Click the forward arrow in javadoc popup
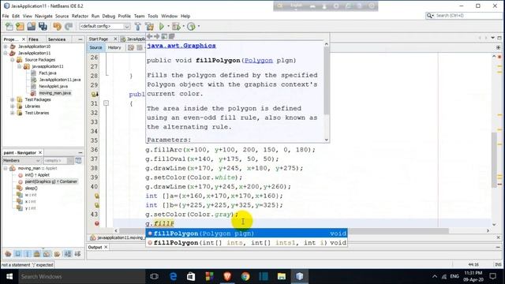The height and width of the screenshot is (284, 505). 156,36
